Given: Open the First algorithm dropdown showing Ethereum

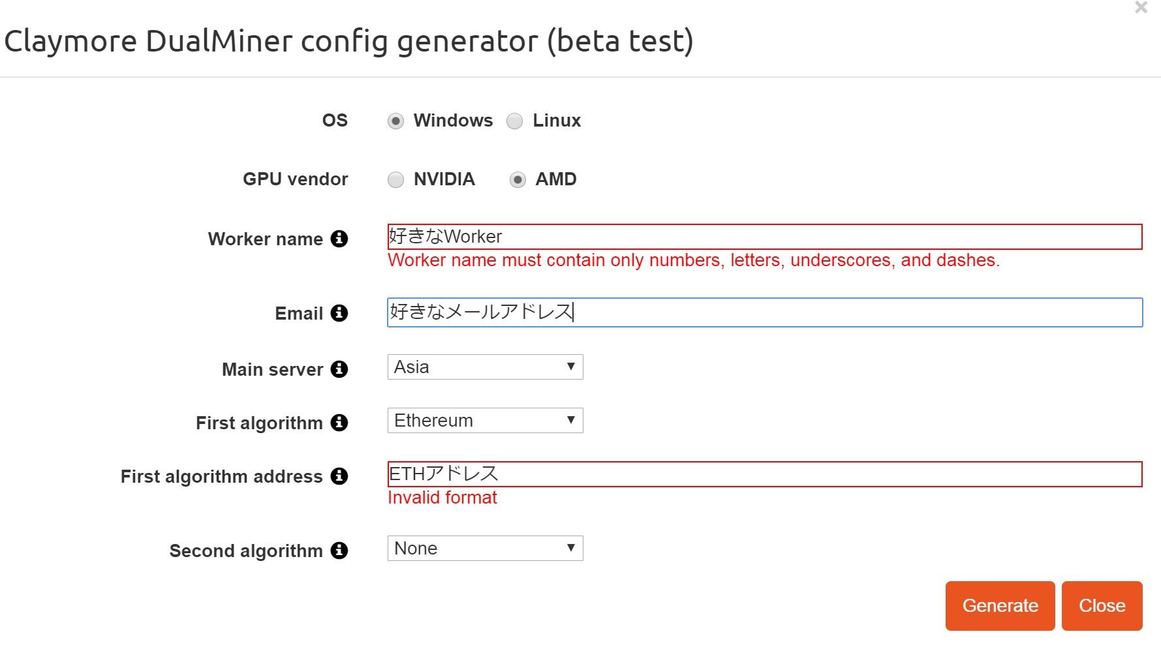Looking at the screenshot, I should pyautogui.click(x=485, y=420).
